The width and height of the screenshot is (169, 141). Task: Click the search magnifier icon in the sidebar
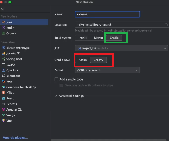[2, 9]
